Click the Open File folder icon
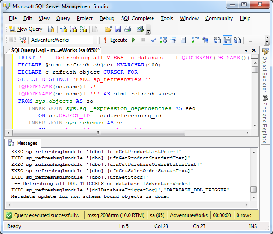The height and width of the screenshot is (234, 273). pos(108,29)
